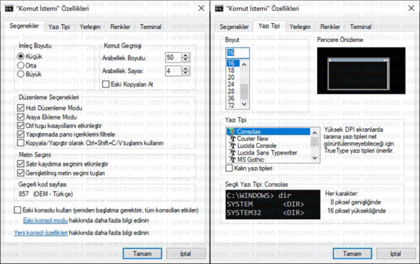Select font size 24 in list
The image size is (420, 264).
(234, 85)
